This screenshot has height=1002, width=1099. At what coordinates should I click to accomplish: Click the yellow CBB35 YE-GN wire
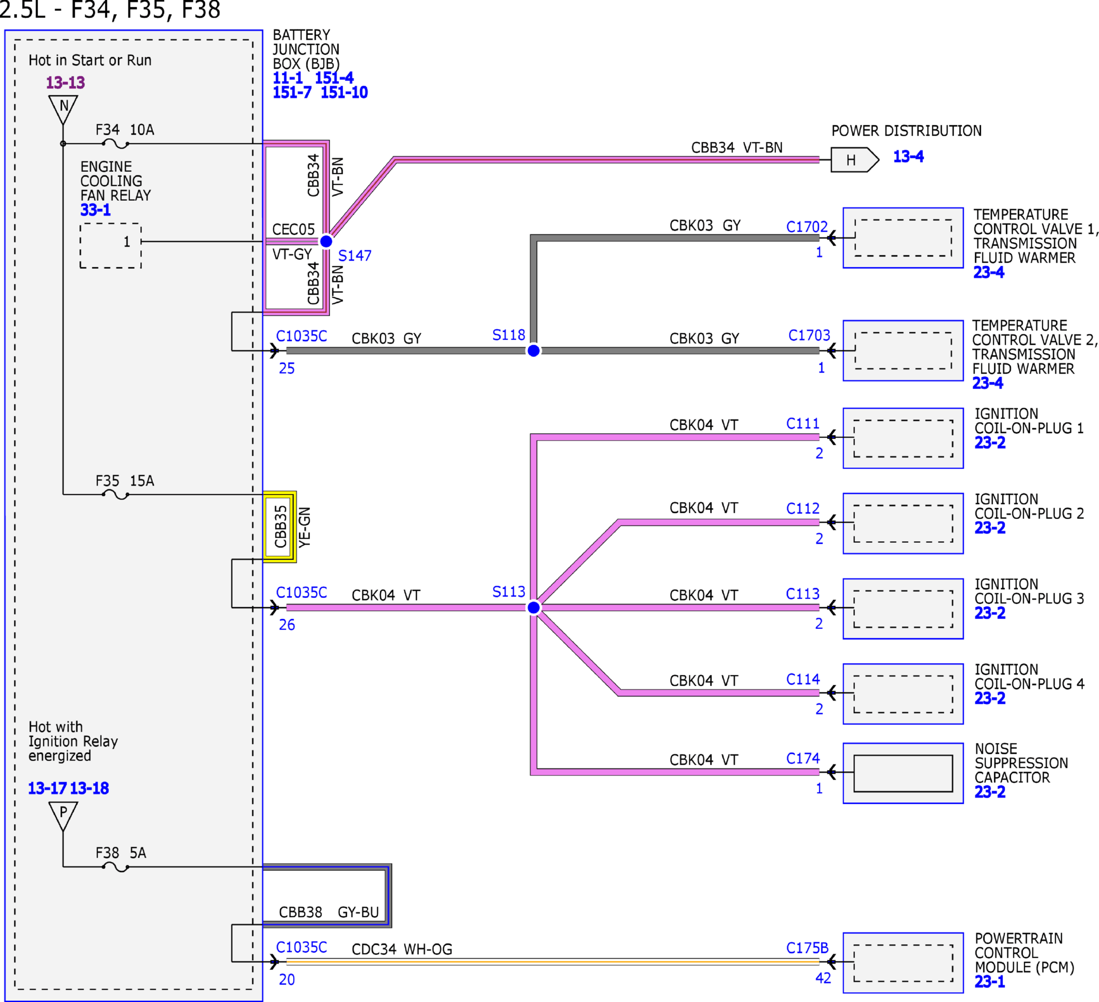point(280,527)
